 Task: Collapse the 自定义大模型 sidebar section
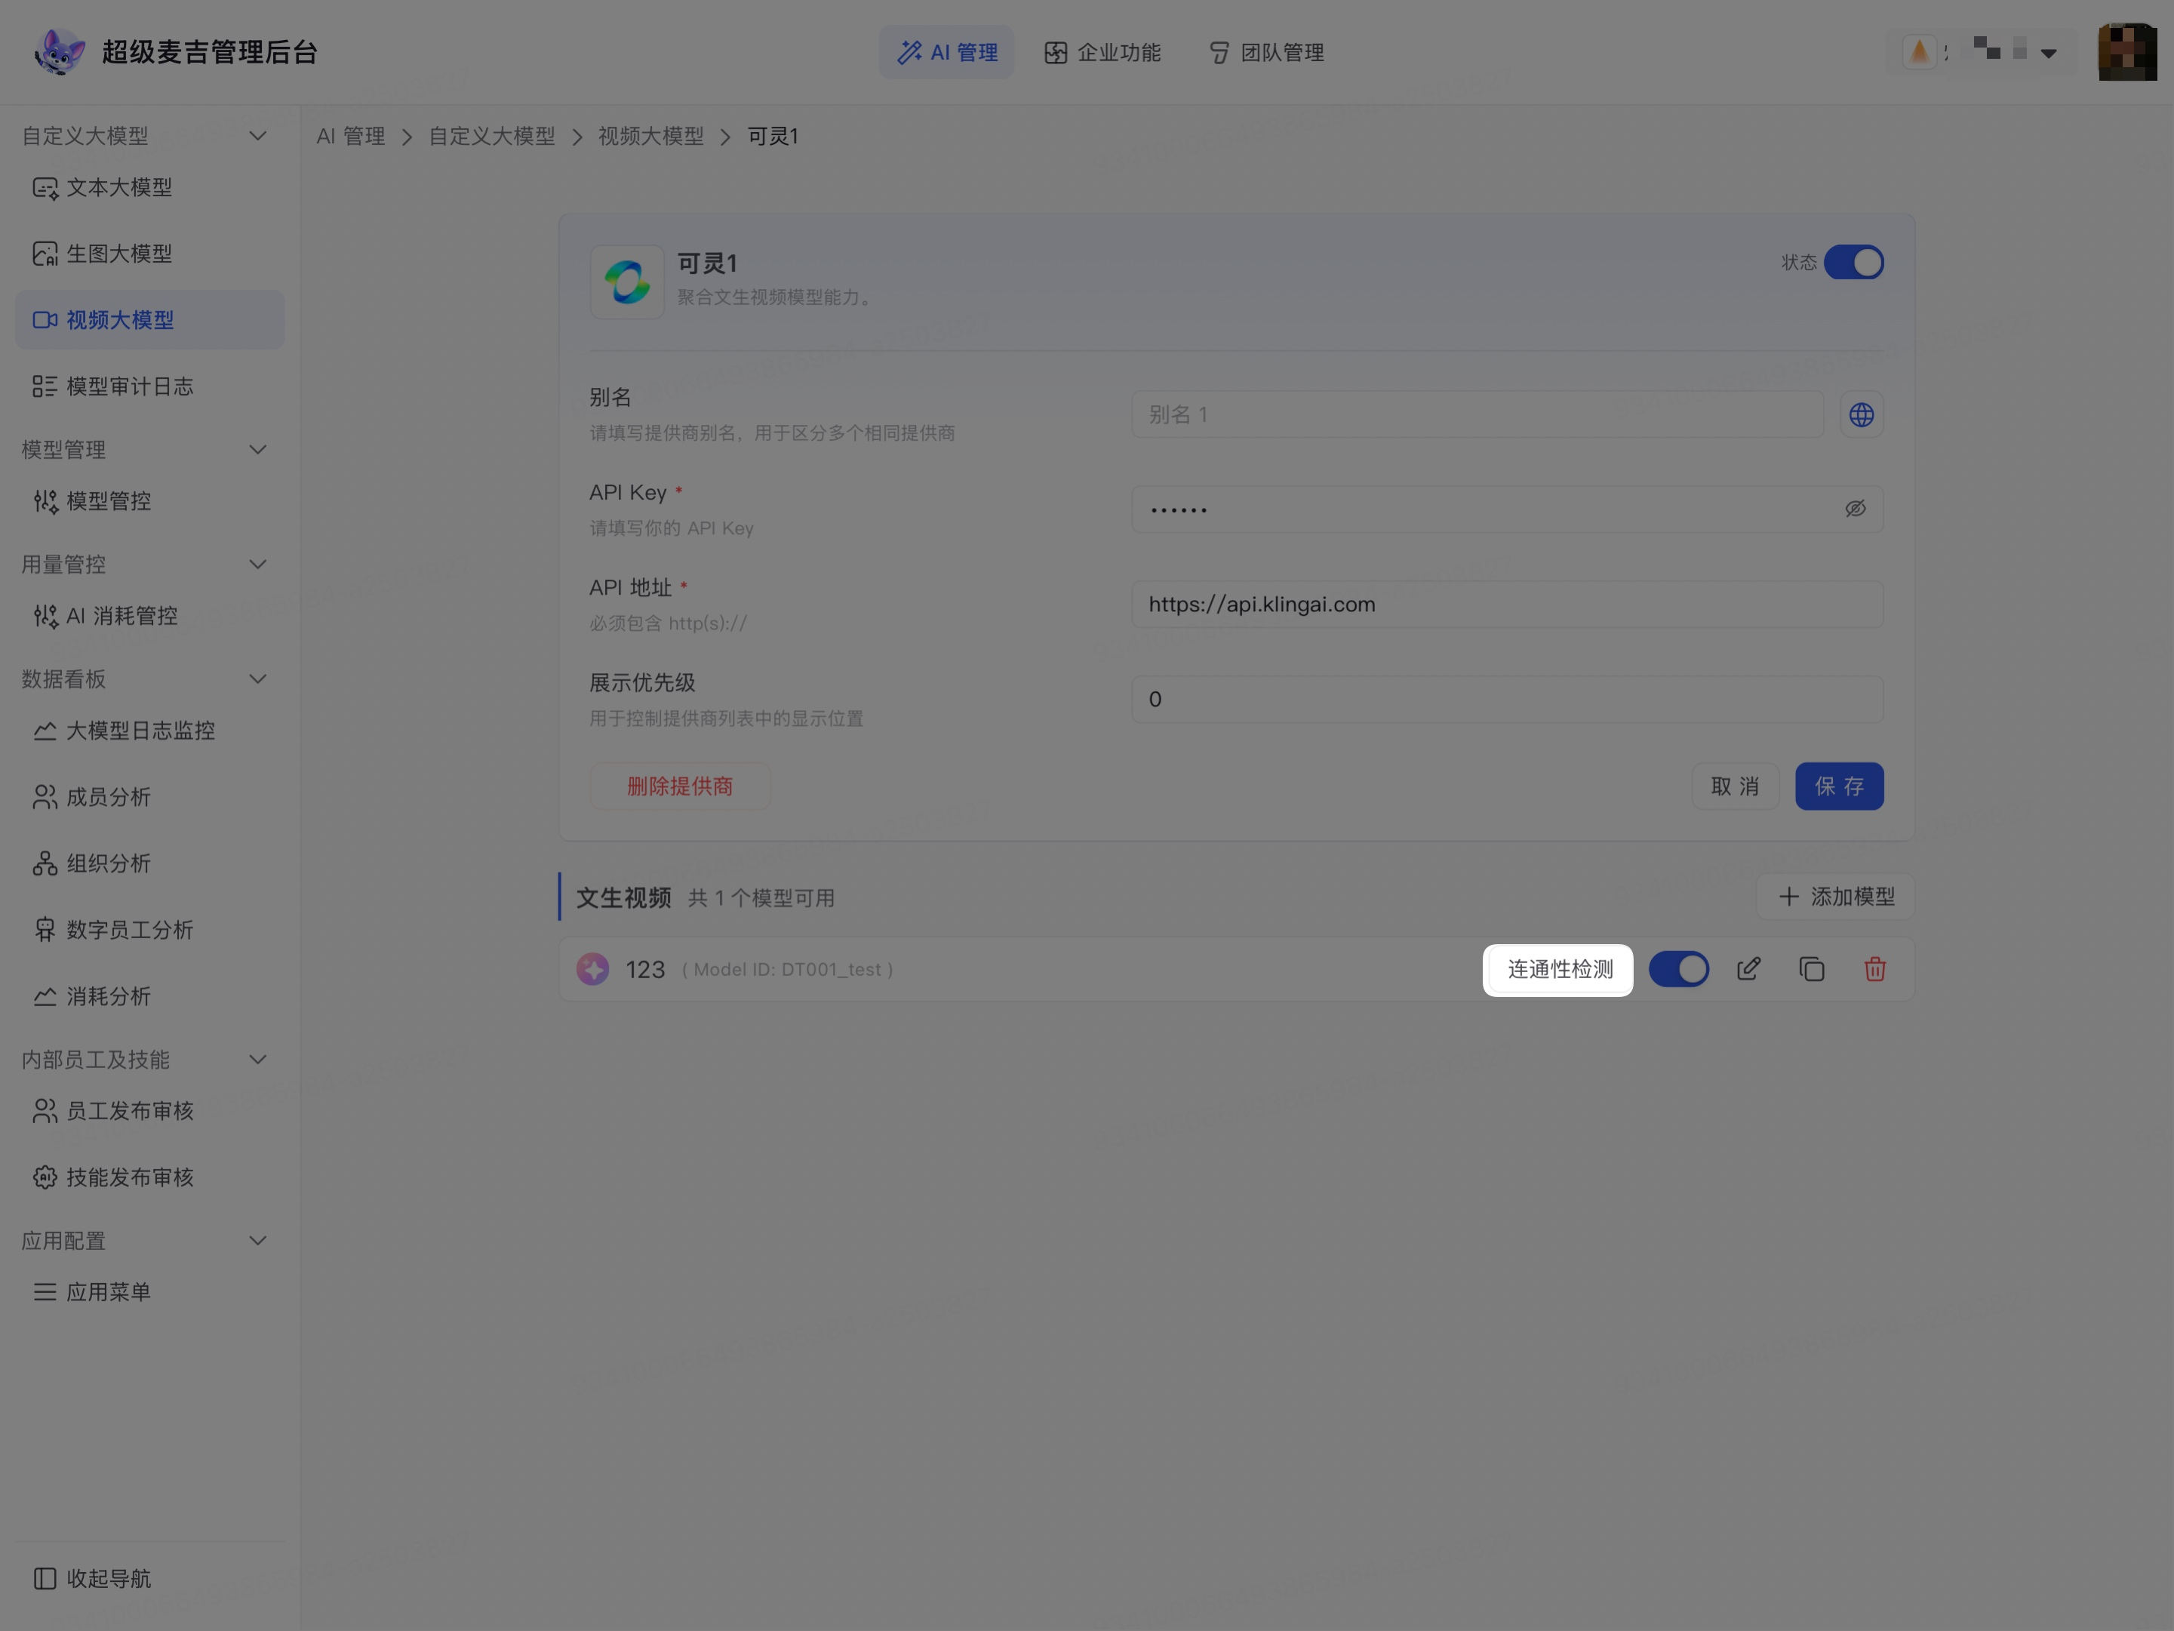[x=259, y=136]
